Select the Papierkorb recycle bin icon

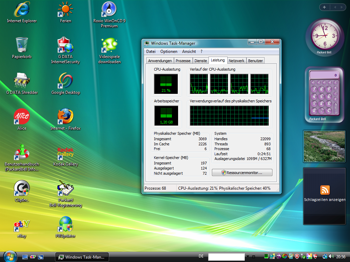(22, 48)
